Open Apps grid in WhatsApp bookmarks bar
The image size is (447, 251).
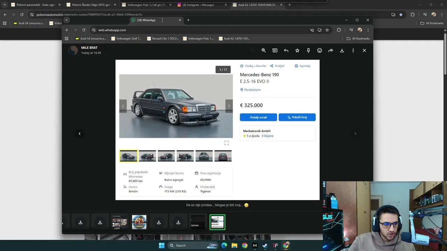point(67,39)
